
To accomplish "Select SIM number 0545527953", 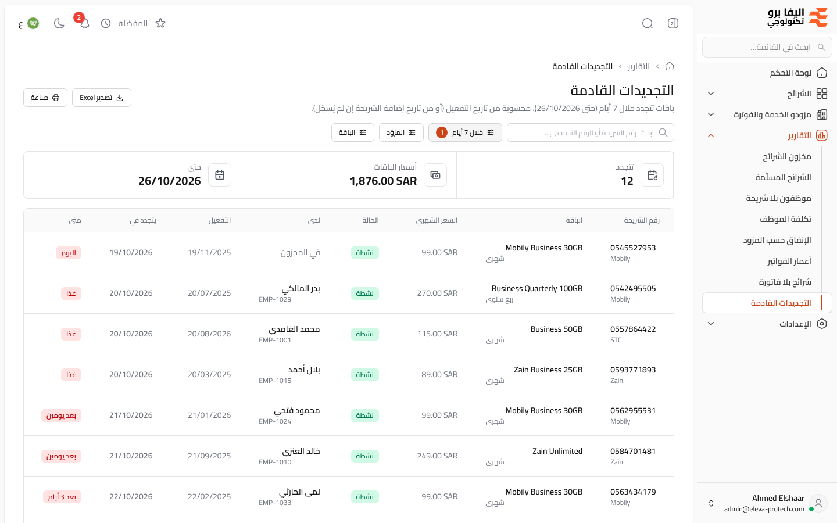I will click(x=633, y=248).
